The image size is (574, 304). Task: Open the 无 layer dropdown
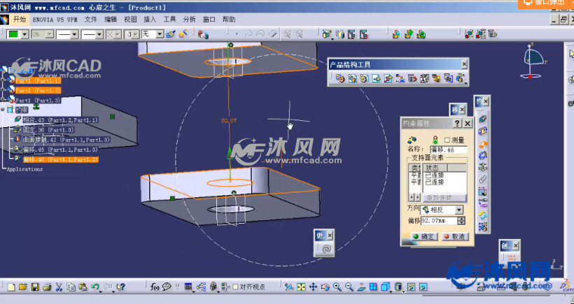(160, 34)
